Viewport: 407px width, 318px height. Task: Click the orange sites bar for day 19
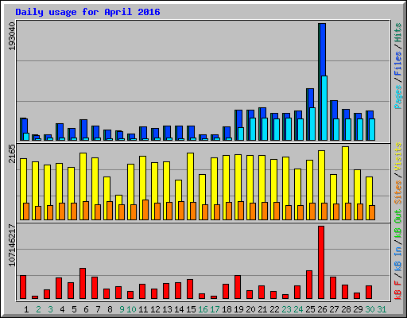(x=241, y=211)
